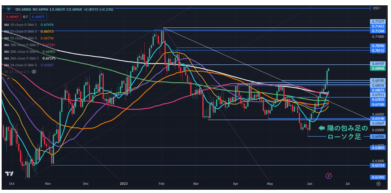Select the MA 260 close indicator legend
The width and height of the screenshot is (391, 193).
30,58
